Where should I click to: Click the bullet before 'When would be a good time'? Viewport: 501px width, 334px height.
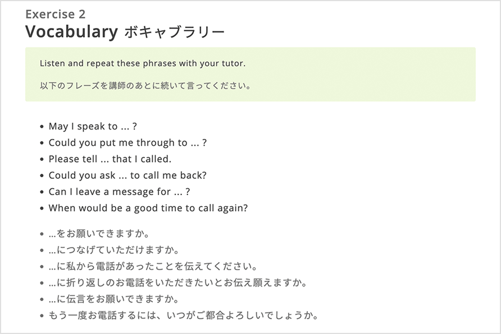point(42,208)
